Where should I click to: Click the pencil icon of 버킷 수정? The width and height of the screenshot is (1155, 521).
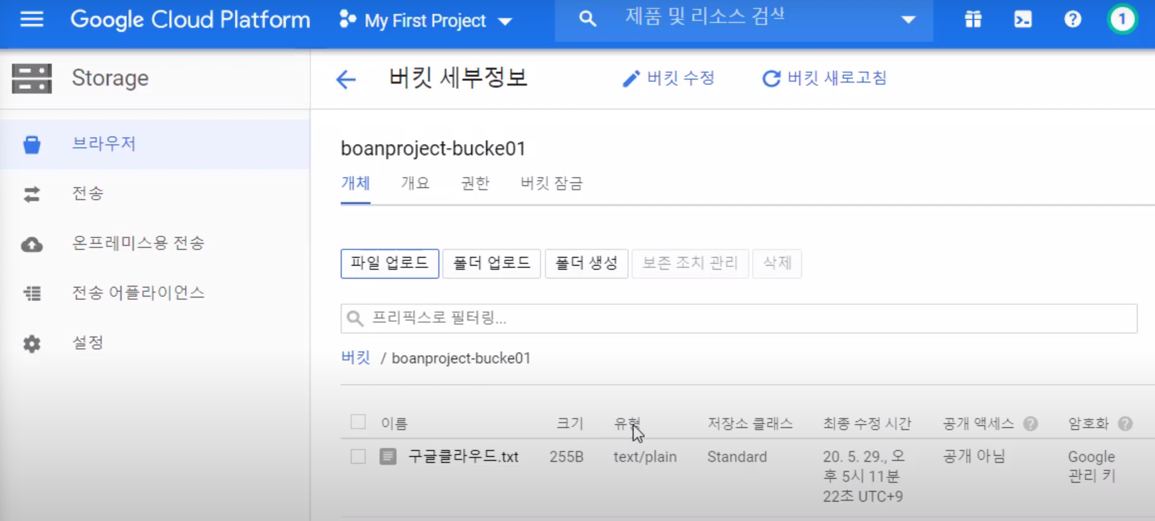click(630, 79)
